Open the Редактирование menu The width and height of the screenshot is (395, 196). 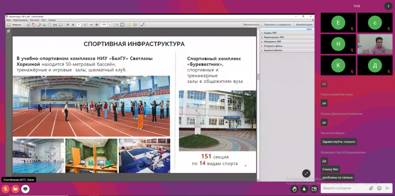click(20, 20)
